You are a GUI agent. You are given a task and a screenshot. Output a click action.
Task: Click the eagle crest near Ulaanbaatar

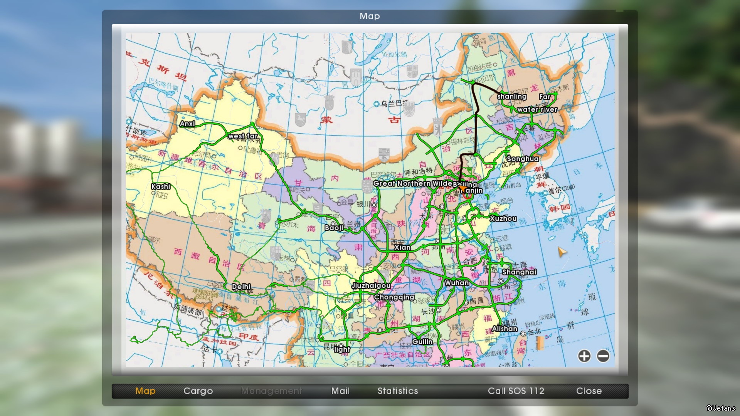click(x=409, y=109)
